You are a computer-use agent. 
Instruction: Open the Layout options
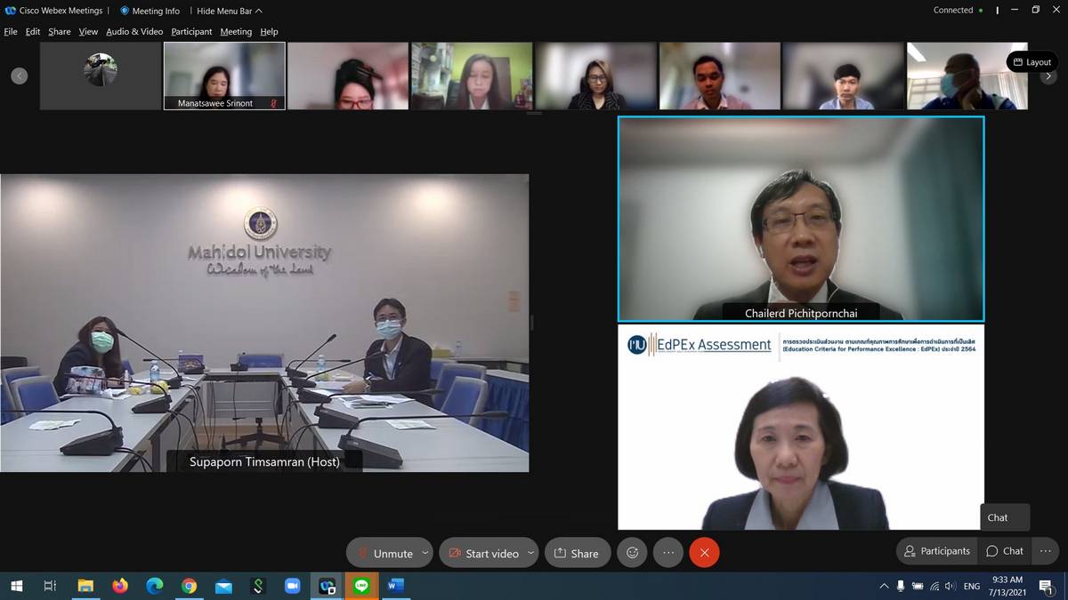pyautogui.click(x=1032, y=62)
